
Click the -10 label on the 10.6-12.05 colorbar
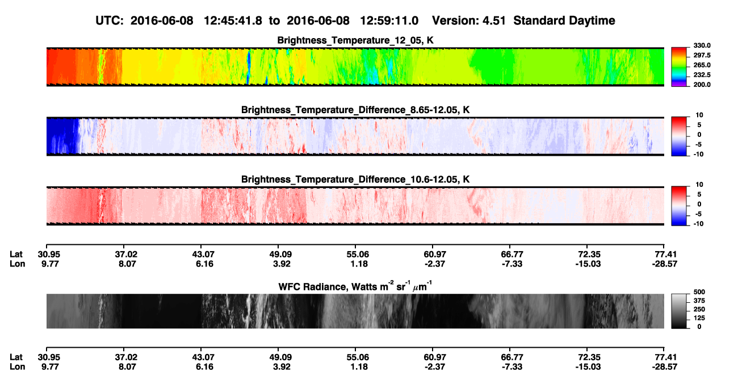(x=699, y=224)
